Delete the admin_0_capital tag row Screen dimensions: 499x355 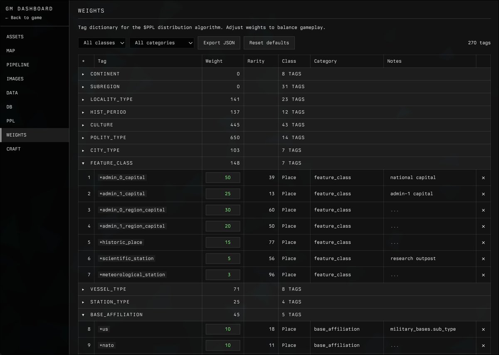(483, 178)
